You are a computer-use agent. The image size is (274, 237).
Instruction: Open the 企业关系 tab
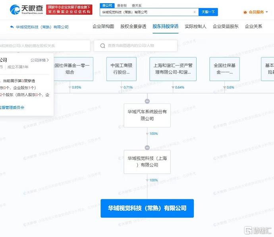tap(254, 26)
